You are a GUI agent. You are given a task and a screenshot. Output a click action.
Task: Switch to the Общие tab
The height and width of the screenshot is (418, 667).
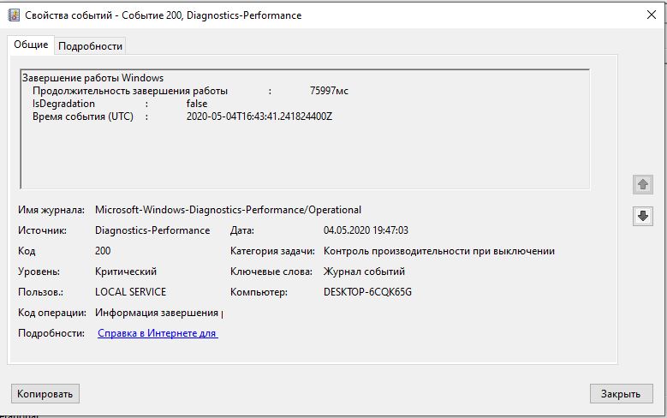coord(31,45)
